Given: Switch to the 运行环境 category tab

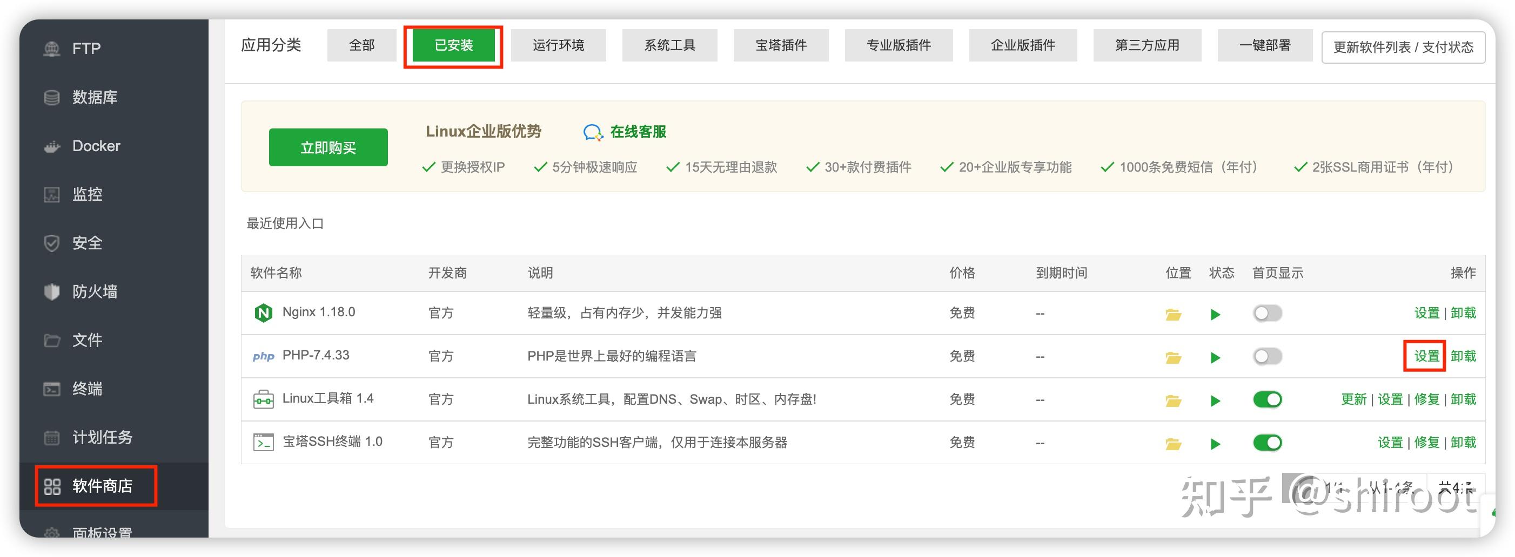Looking at the screenshot, I should tap(558, 45).
